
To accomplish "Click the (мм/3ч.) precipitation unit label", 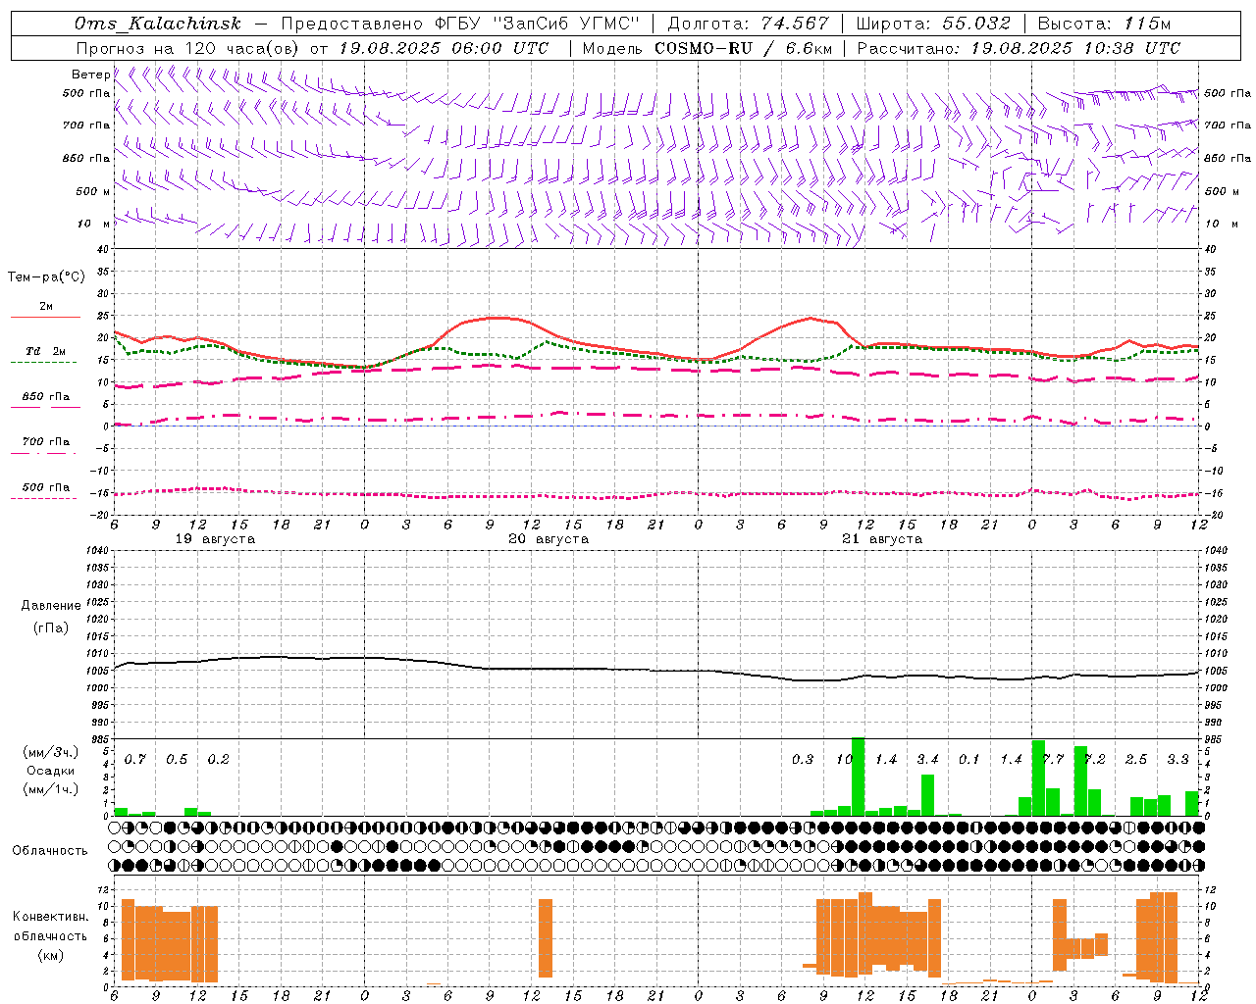I will click(x=51, y=752).
